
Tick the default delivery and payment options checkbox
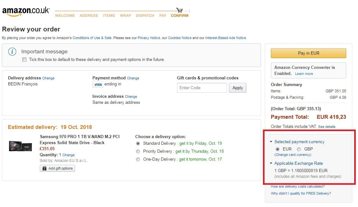(24, 59)
